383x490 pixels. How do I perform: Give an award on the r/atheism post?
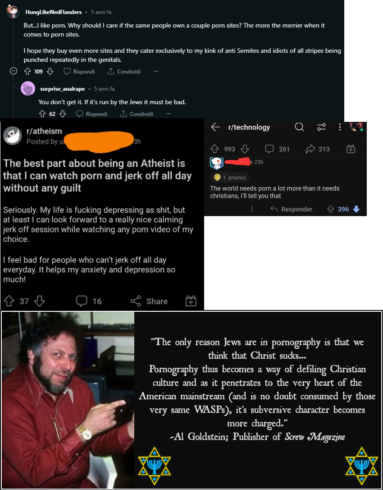tap(191, 301)
